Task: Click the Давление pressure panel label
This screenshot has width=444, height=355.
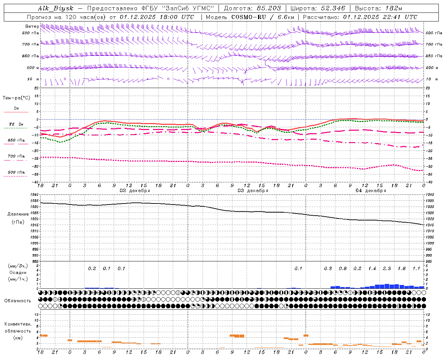Action: [x=18, y=214]
